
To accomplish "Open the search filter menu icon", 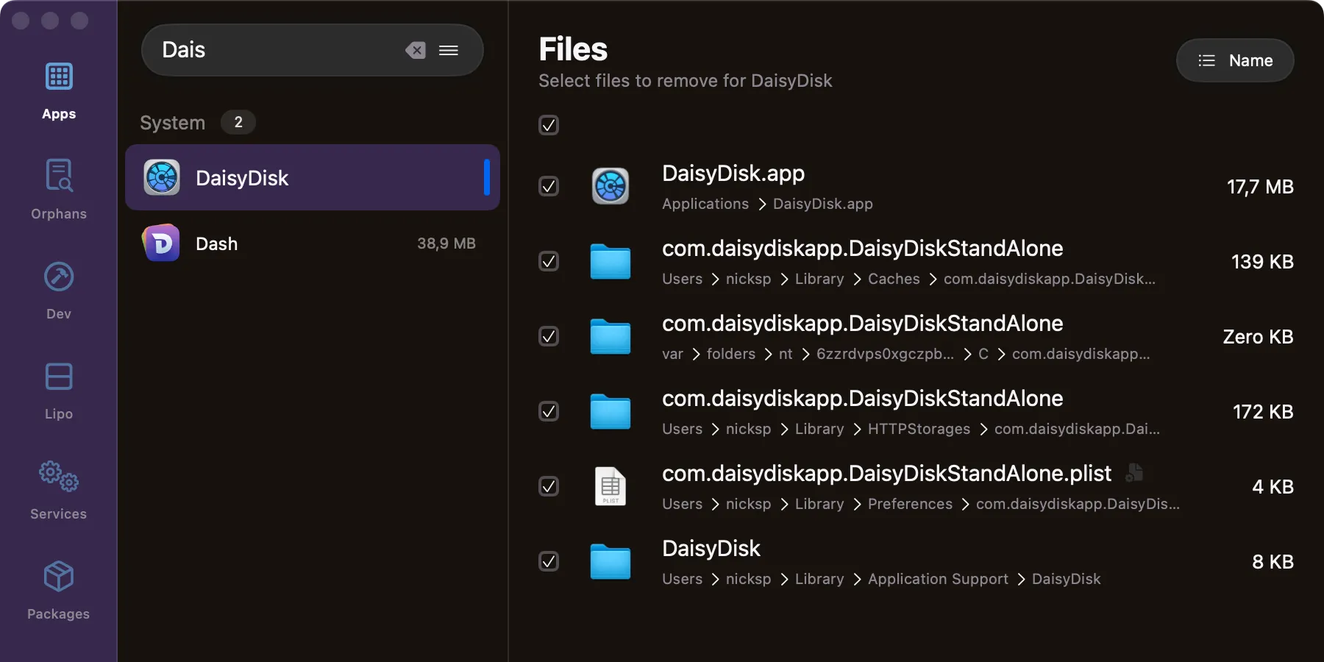I will tap(449, 50).
